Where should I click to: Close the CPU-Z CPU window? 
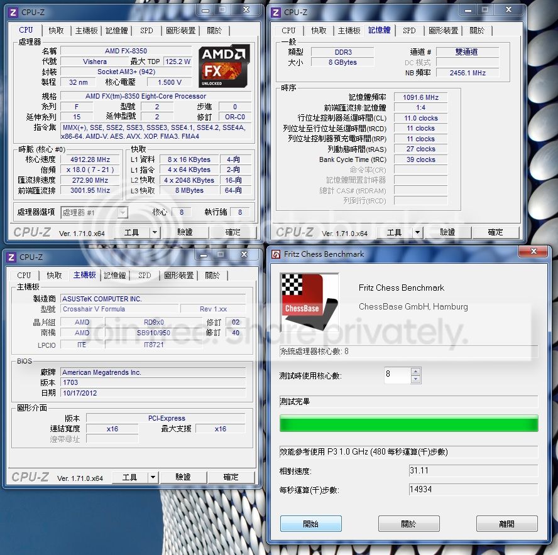pos(246,10)
